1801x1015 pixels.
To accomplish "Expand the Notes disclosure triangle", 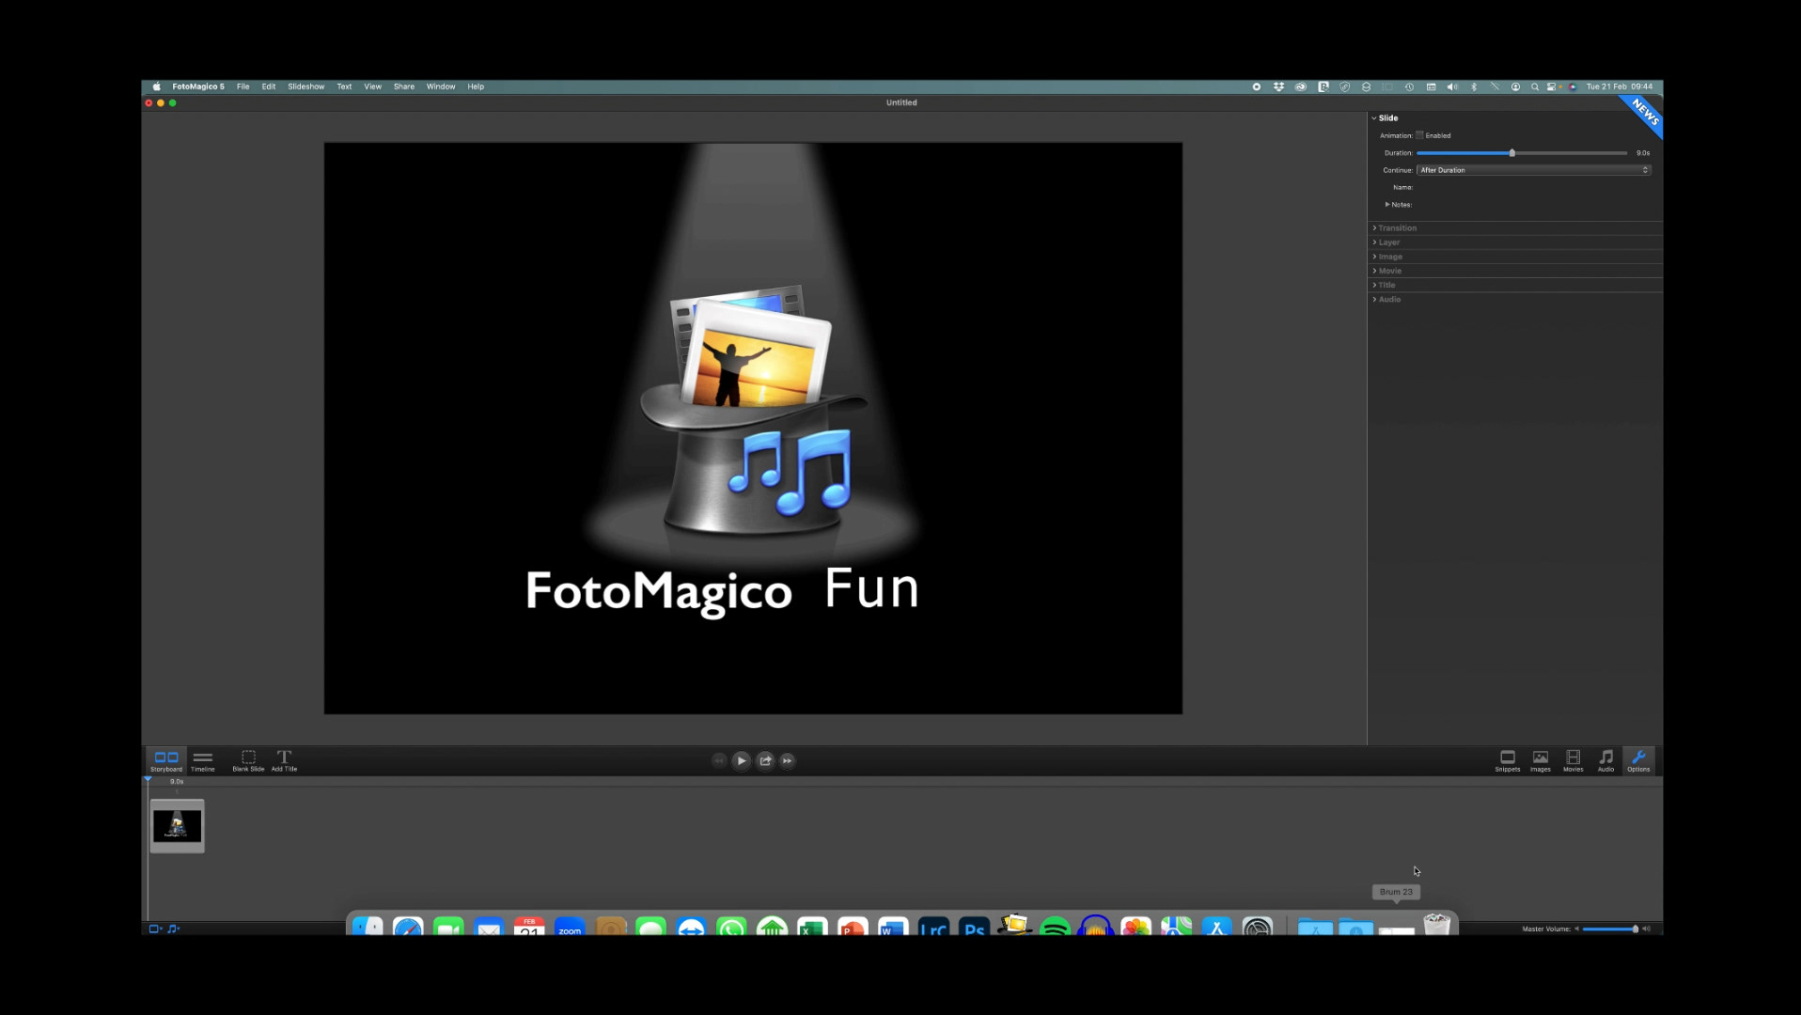I will click(1387, 205).
